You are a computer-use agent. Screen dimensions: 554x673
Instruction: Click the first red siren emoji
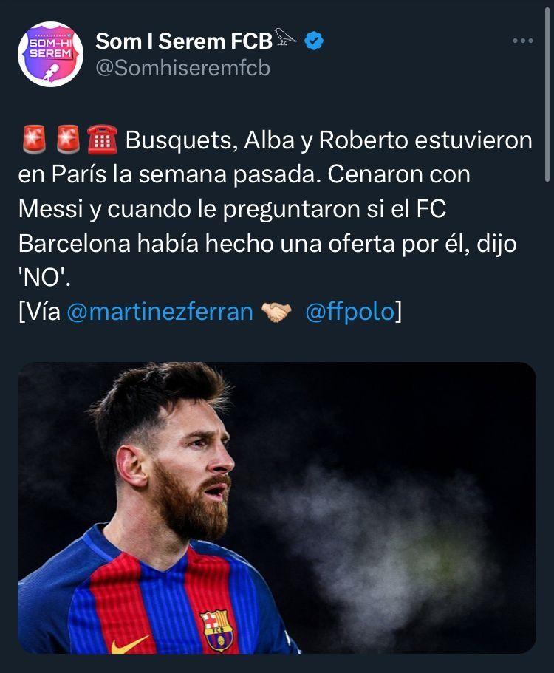(33, 140)
